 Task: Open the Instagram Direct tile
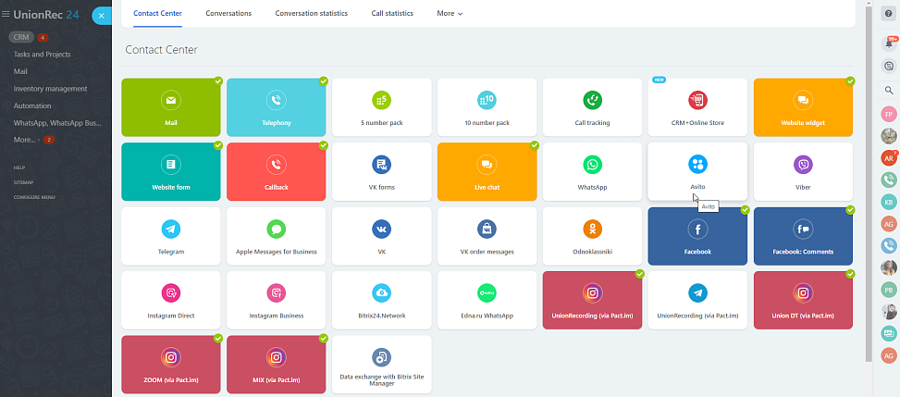(171, 301)
